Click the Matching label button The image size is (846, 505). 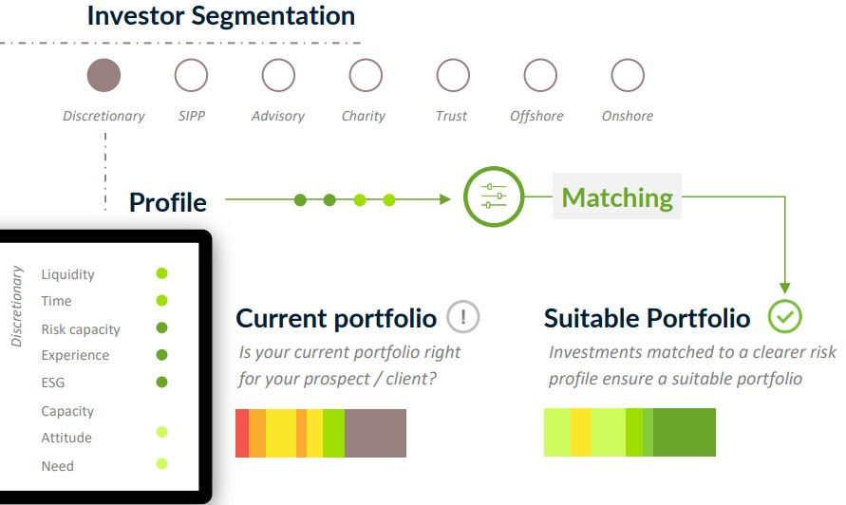coord(617,197)
